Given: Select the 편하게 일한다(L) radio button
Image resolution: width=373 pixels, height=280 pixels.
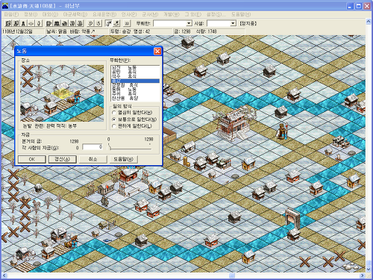Looking at the screenshot, I should point(114,126).
